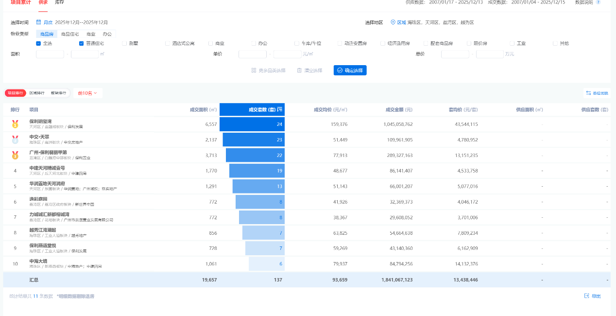This screenshot has height=316, width=616.
Task: Uncheck the 普通住宅 checkbox
Action: point(82,43)
